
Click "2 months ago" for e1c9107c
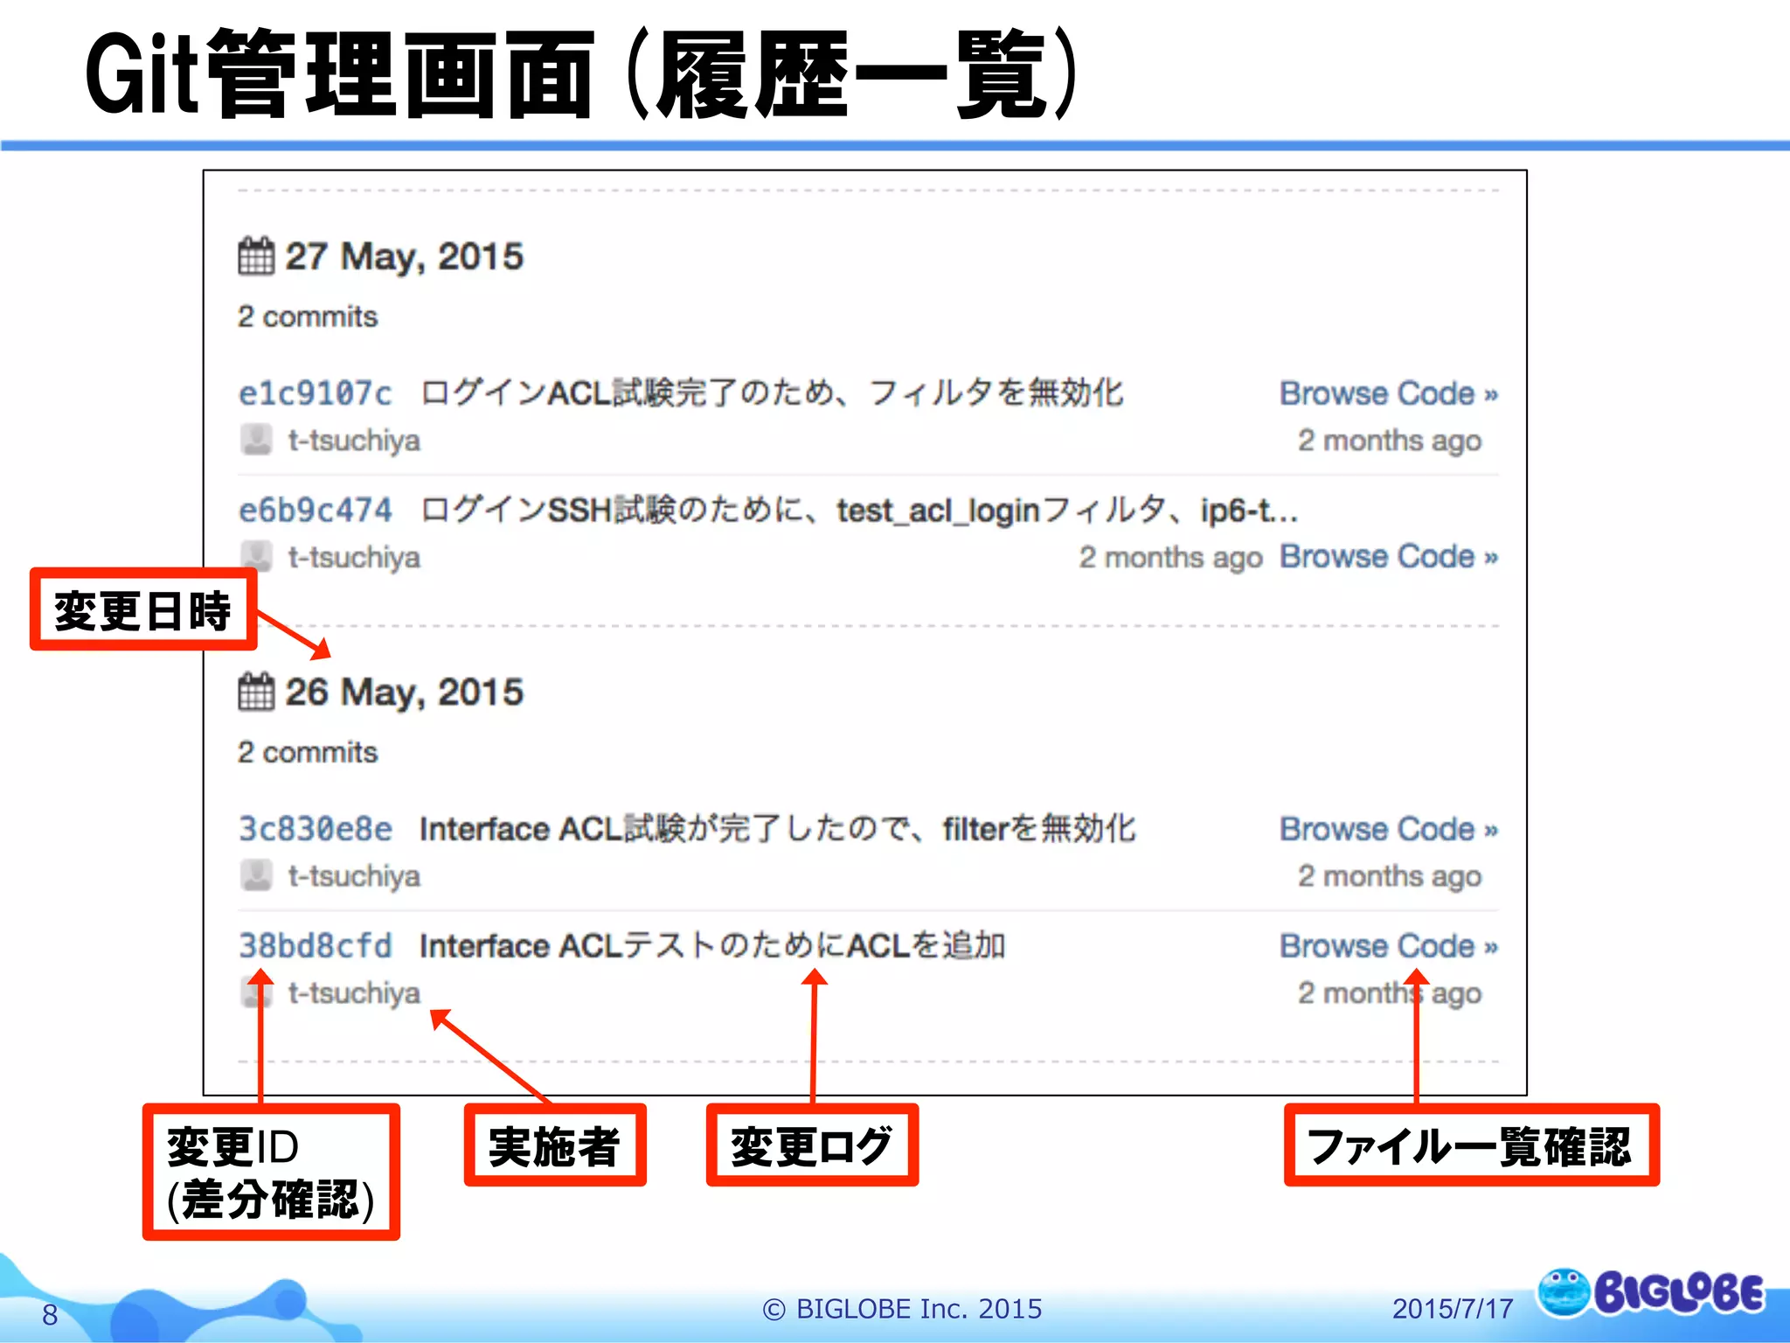point(1390,441)
